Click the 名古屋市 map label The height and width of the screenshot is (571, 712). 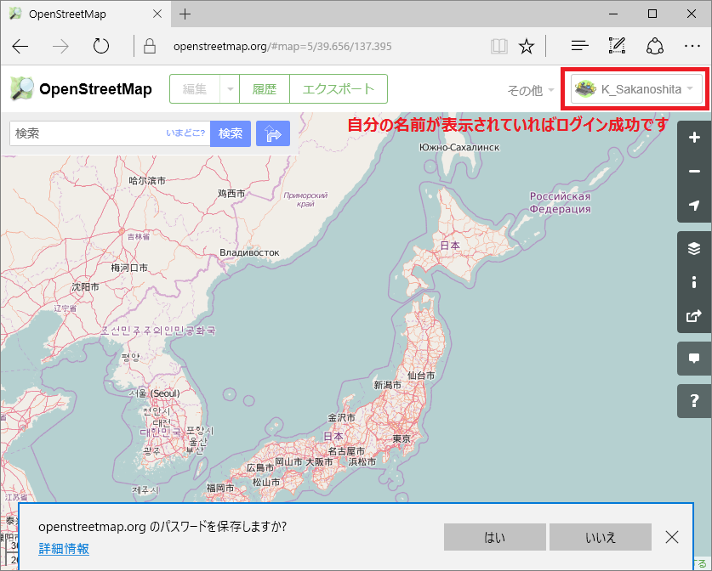click(346, 451)
